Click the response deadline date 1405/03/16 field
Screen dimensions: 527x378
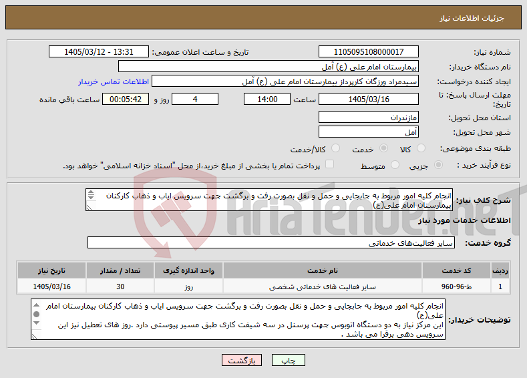click(x=368, y=99)
